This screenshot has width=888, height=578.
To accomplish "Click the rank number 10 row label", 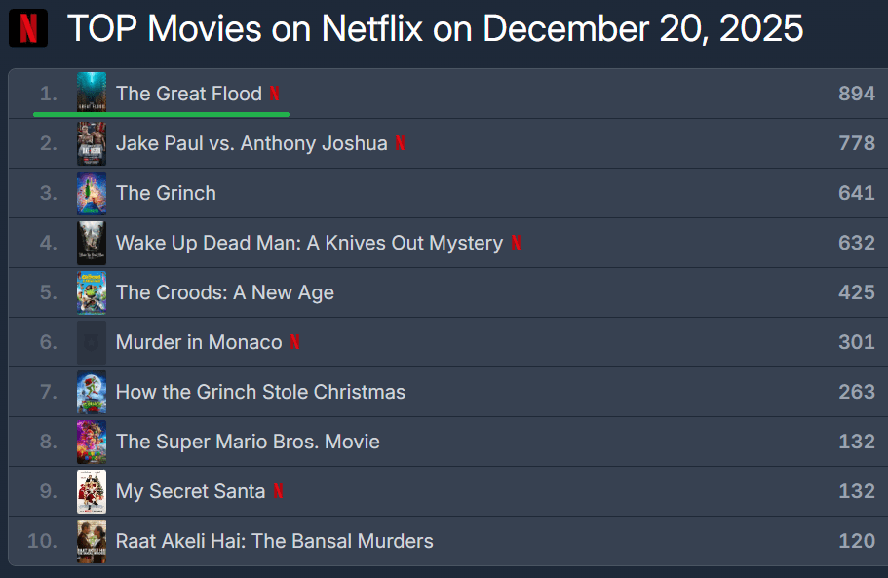I will [x=43, y=541].
